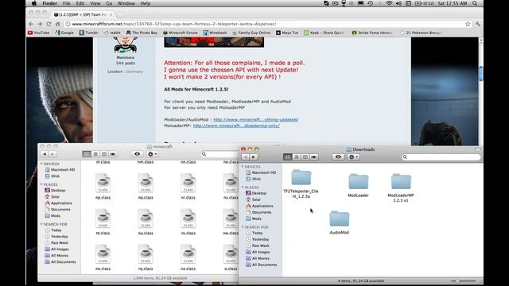This screenshot has height=286, width=509.
Task: Click the Chrome home button
Action: [x=58, y=24]
